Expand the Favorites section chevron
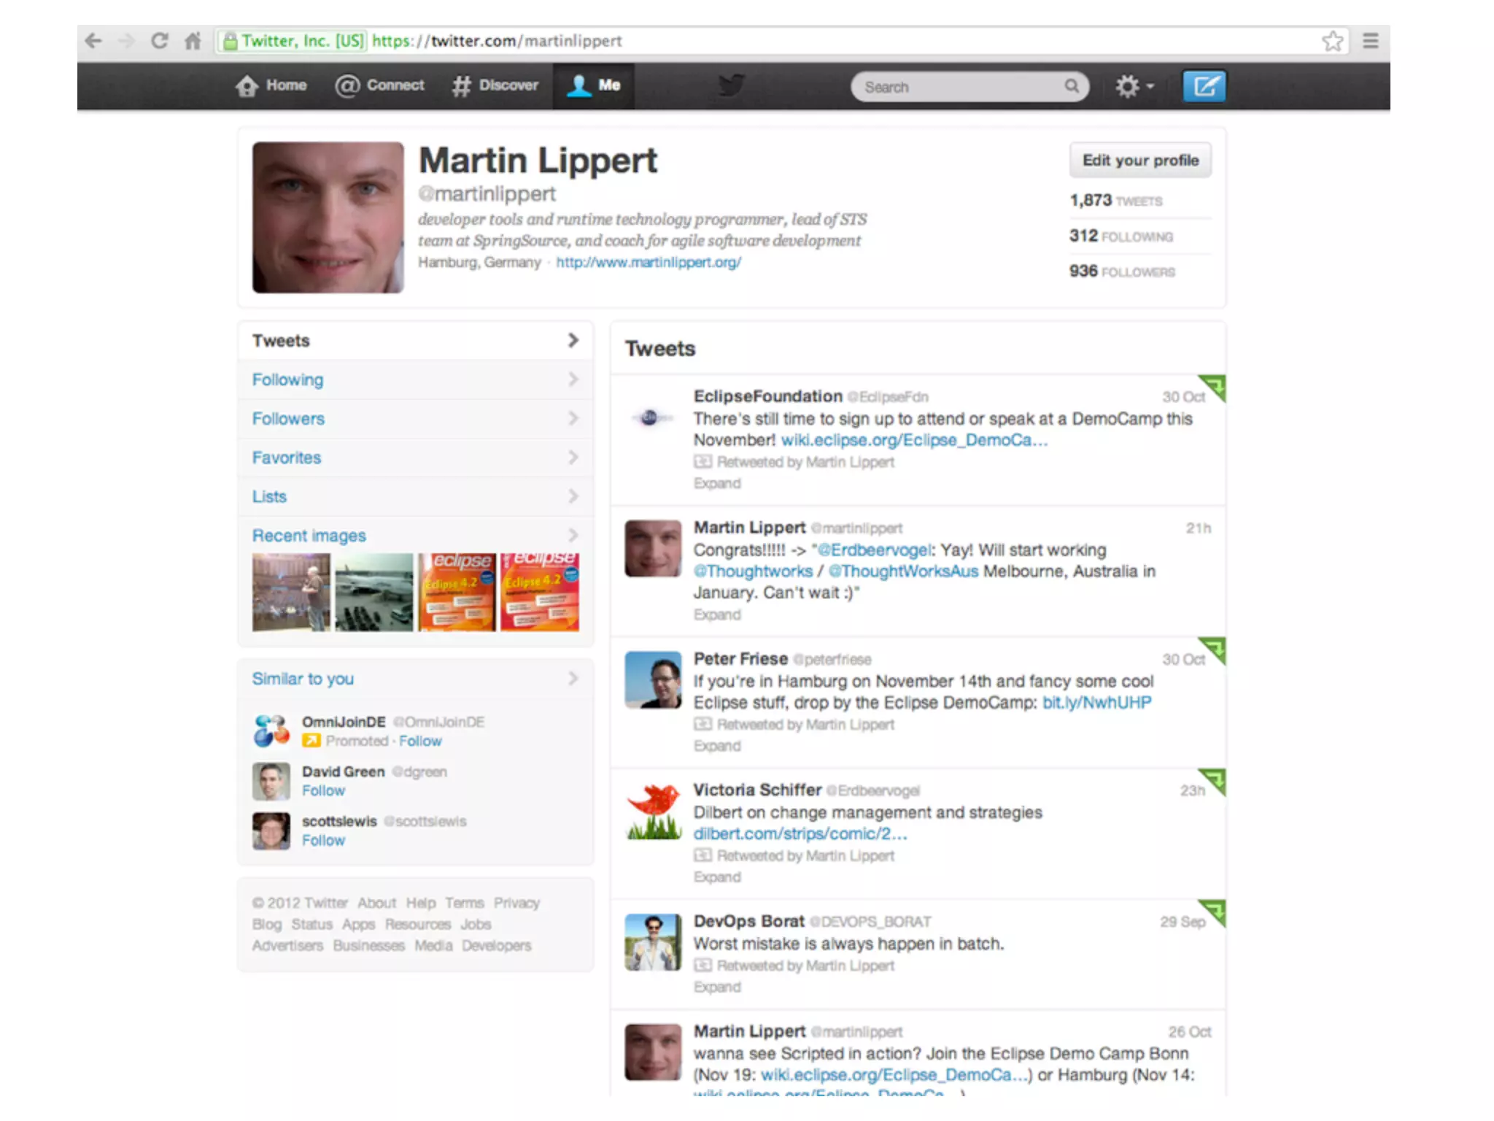Screen dimensions: 1494x1121 point(573,458)
